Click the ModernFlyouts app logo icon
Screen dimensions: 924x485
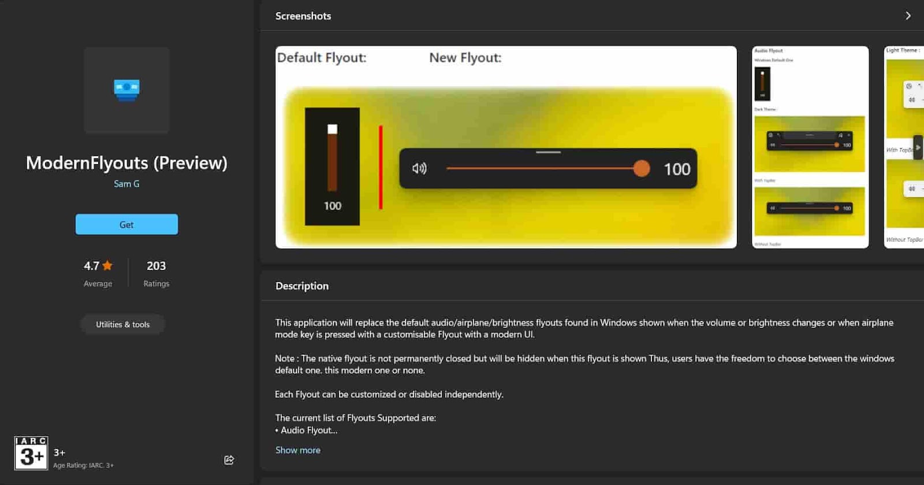click(126, 90)
